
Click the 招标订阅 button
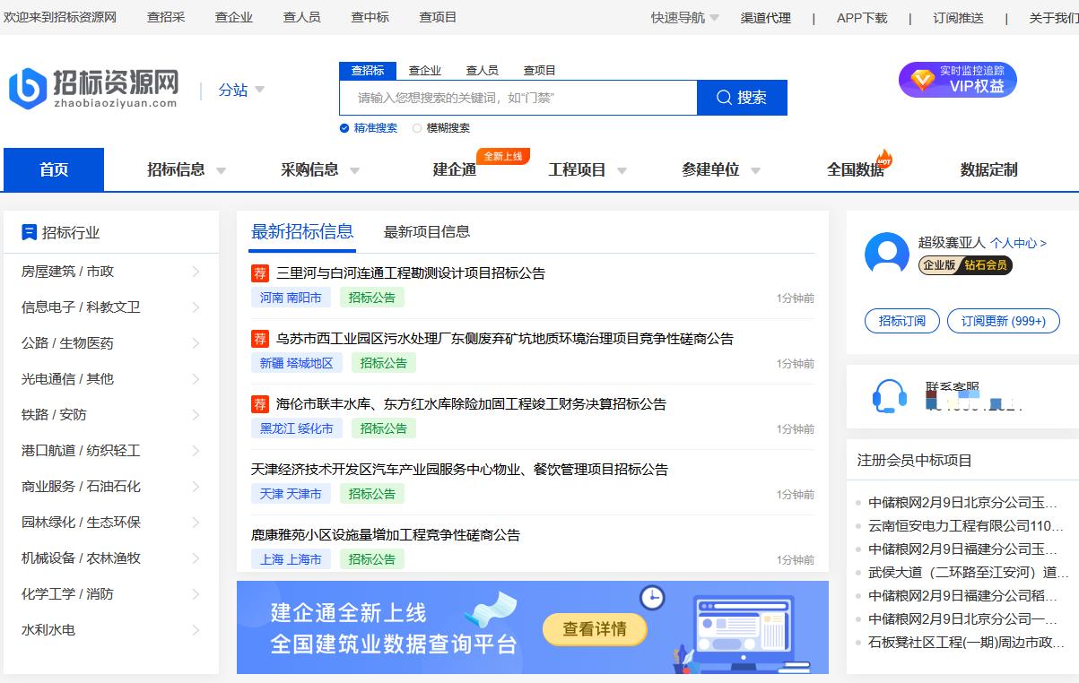point(901,322)
